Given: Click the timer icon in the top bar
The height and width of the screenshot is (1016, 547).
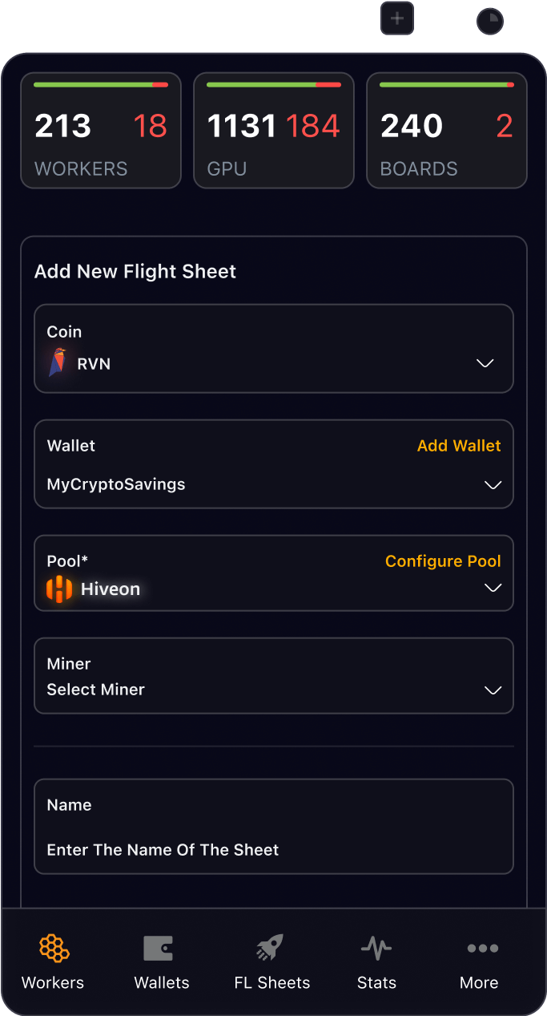Looking at the screenshot, I should (x=489, y=18).
